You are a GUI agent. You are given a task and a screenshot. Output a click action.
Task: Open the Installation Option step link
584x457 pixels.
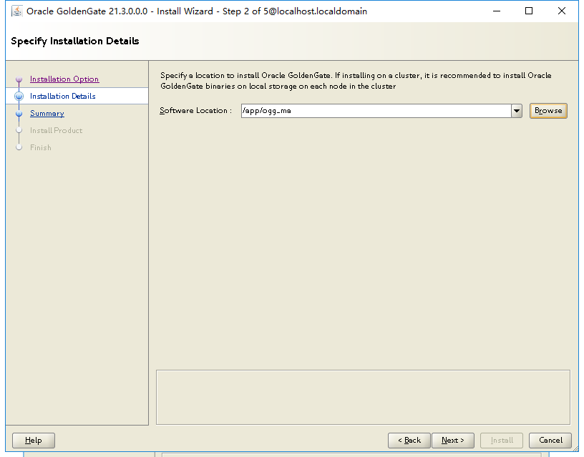click(x=64, y=79)
